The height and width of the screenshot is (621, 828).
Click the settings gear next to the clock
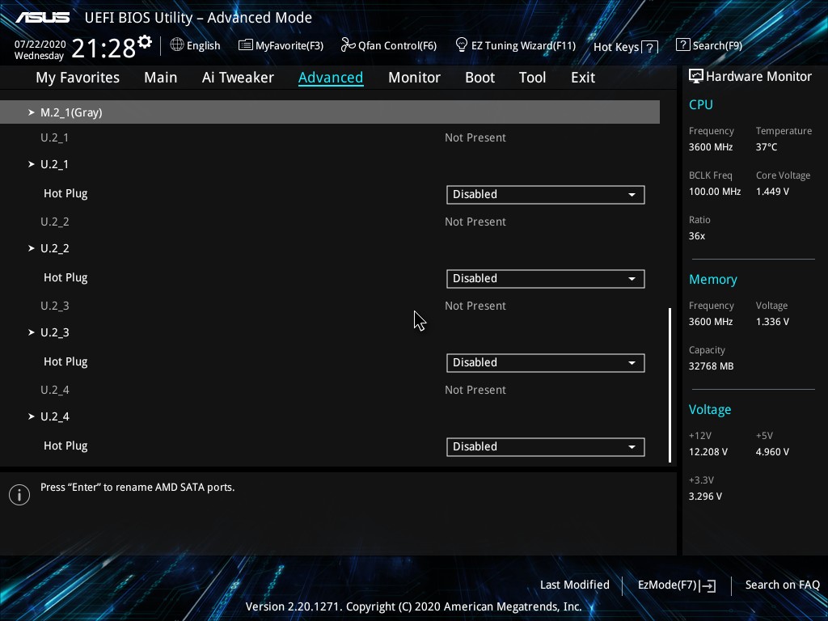145,42
